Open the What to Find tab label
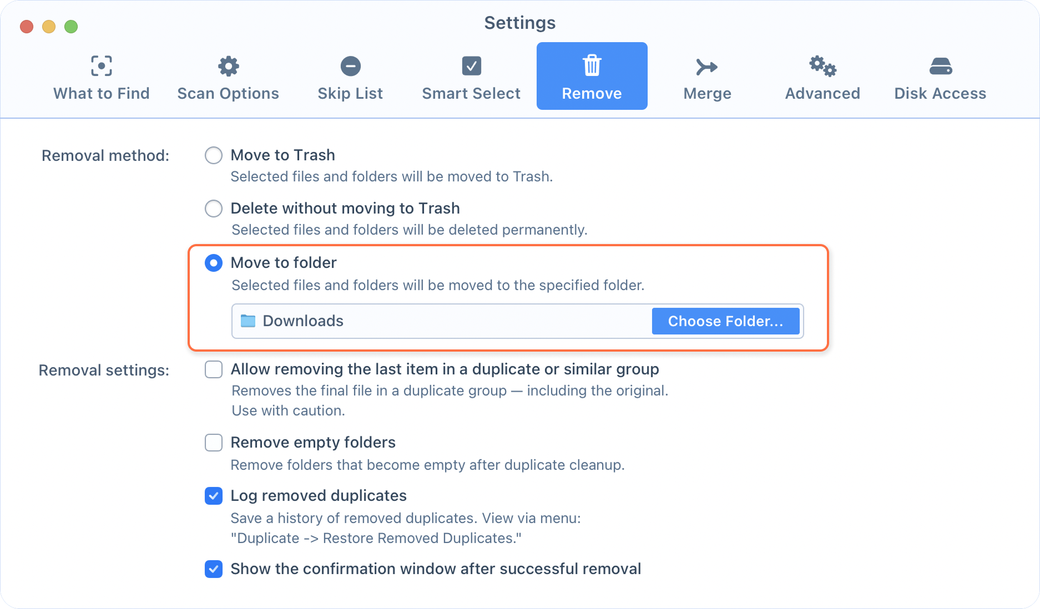Viewport: 1040px width, 609px height. click(x=102, y=93)
